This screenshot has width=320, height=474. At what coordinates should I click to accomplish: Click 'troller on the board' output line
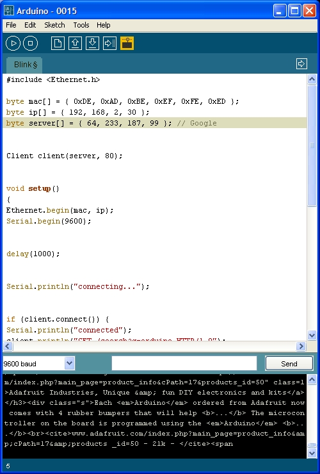click(154, 423)
